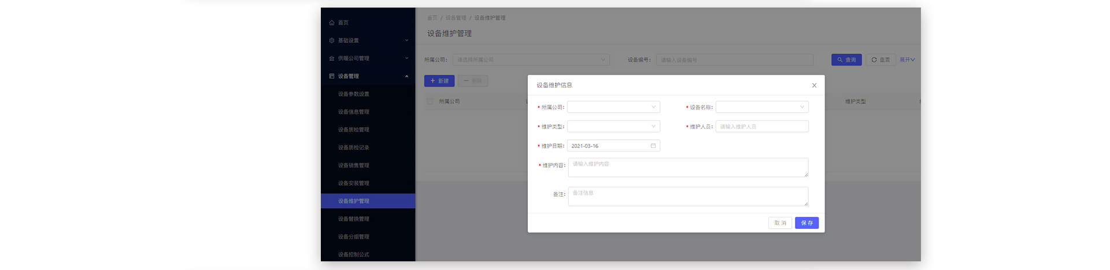
Task: Click the 取消 button
Action: 780,223
